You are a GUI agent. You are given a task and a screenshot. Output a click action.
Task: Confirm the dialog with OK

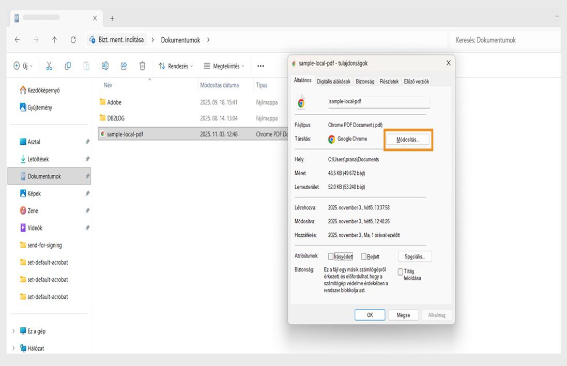tap(370, 315)
